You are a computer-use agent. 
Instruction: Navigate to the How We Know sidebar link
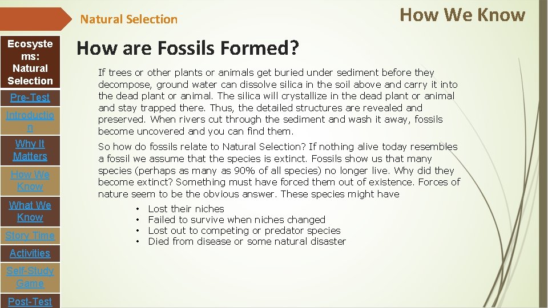(30, 180)
